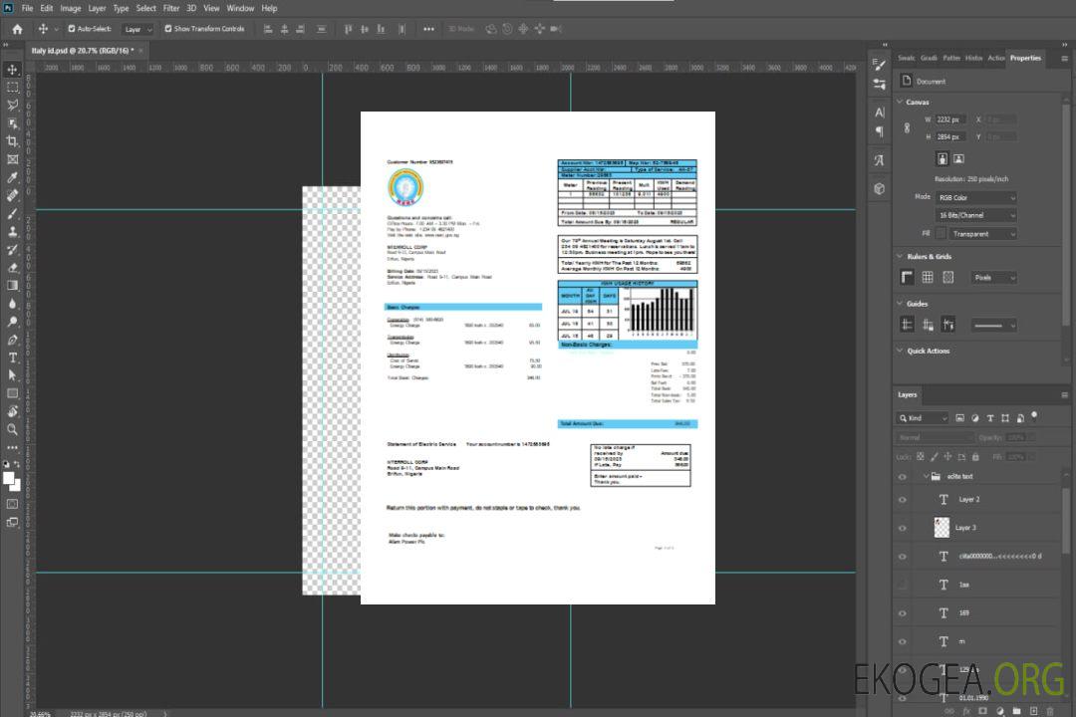Uncheck the Auto-Select checkbox
The image size is (1076, 717).
click(70, 29)
